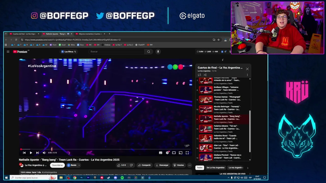
Task: Play Thomas Dantas "Photograph" from playlist
Action: [223, 100]
